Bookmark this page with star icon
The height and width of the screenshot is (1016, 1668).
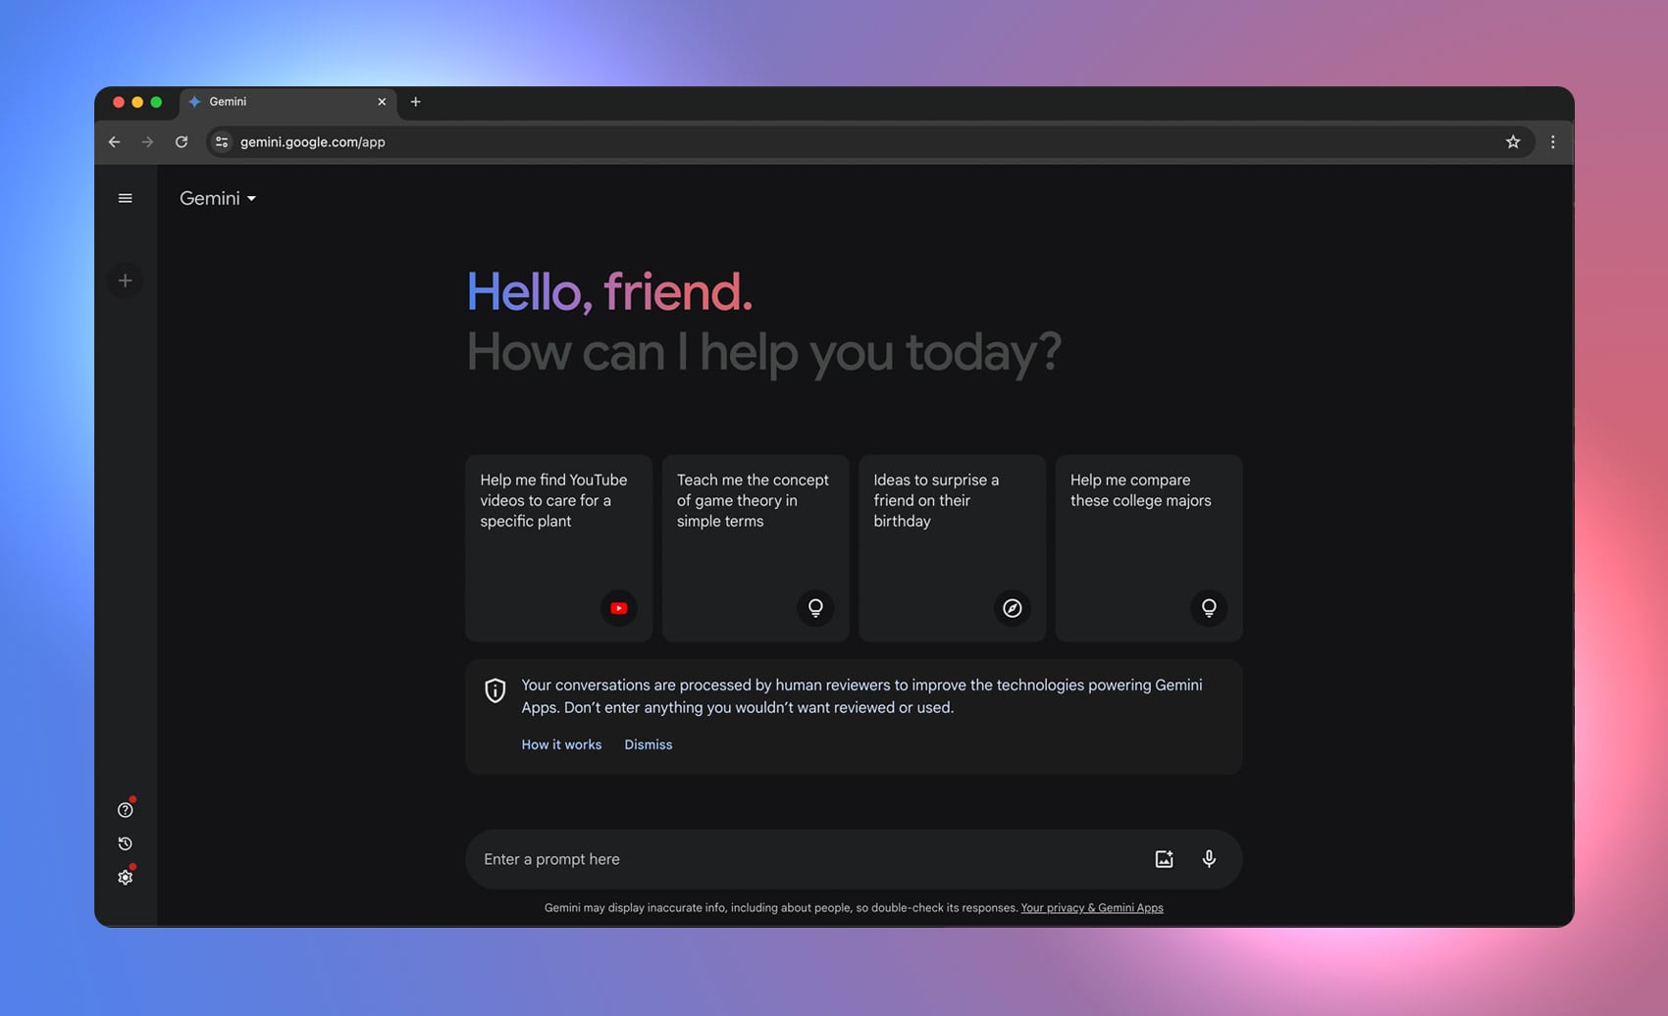(1513, 142)
